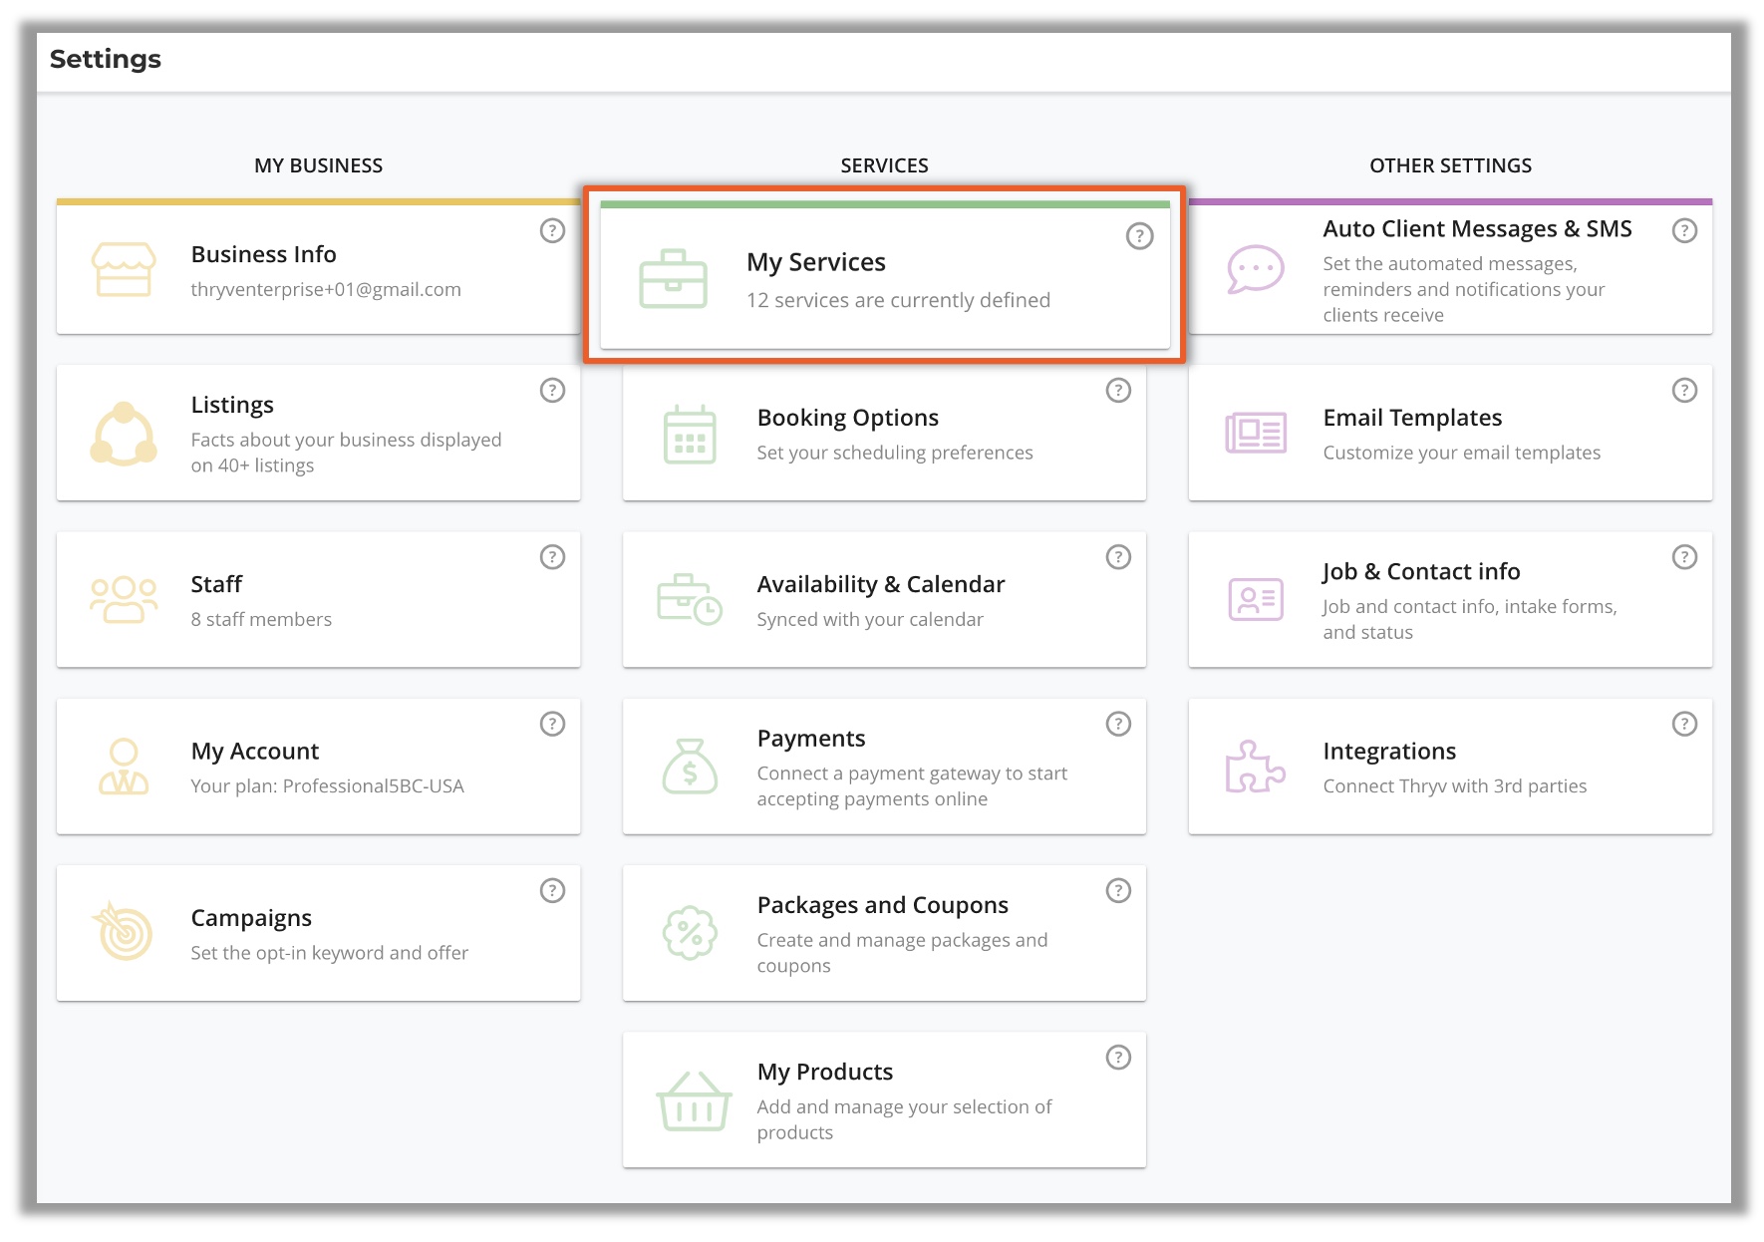Open help for Business Info card
Screen dimensions: 1764x1242
[552, 230]
